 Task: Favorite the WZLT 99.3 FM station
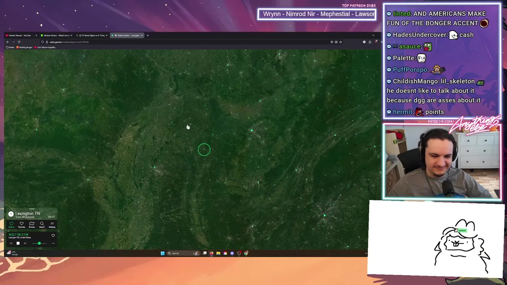(x=53, y=236)
